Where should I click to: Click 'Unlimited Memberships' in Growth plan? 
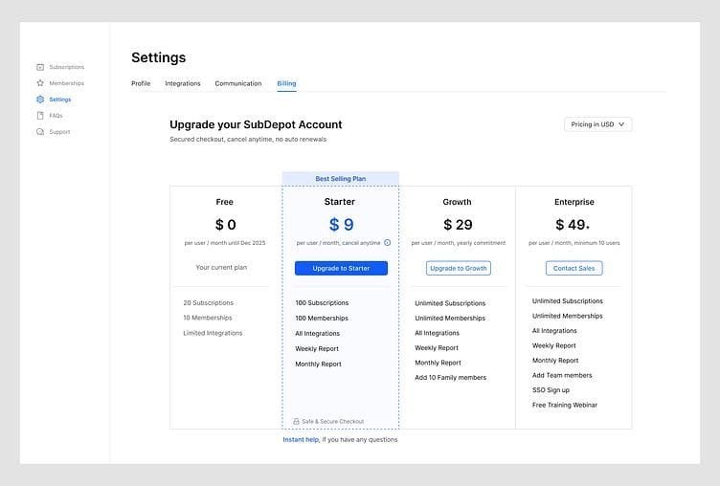coord(450,318)
